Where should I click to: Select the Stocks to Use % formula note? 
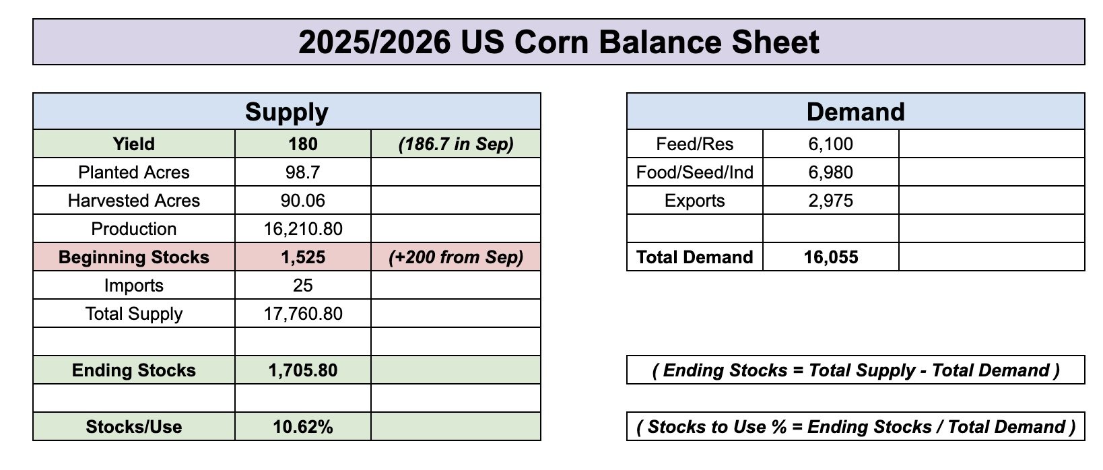pyautogui.click(x=856, y=427)
